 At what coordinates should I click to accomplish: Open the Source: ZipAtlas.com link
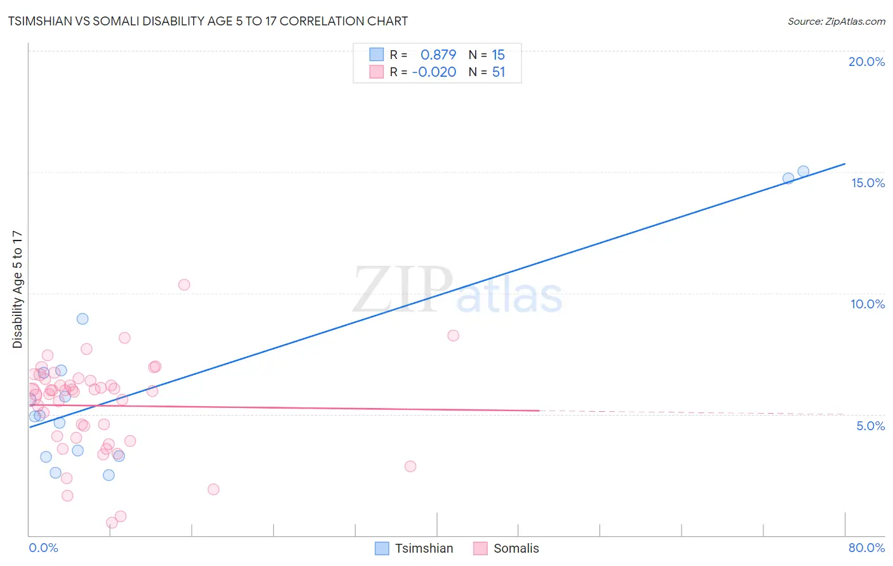pos(836,21)
